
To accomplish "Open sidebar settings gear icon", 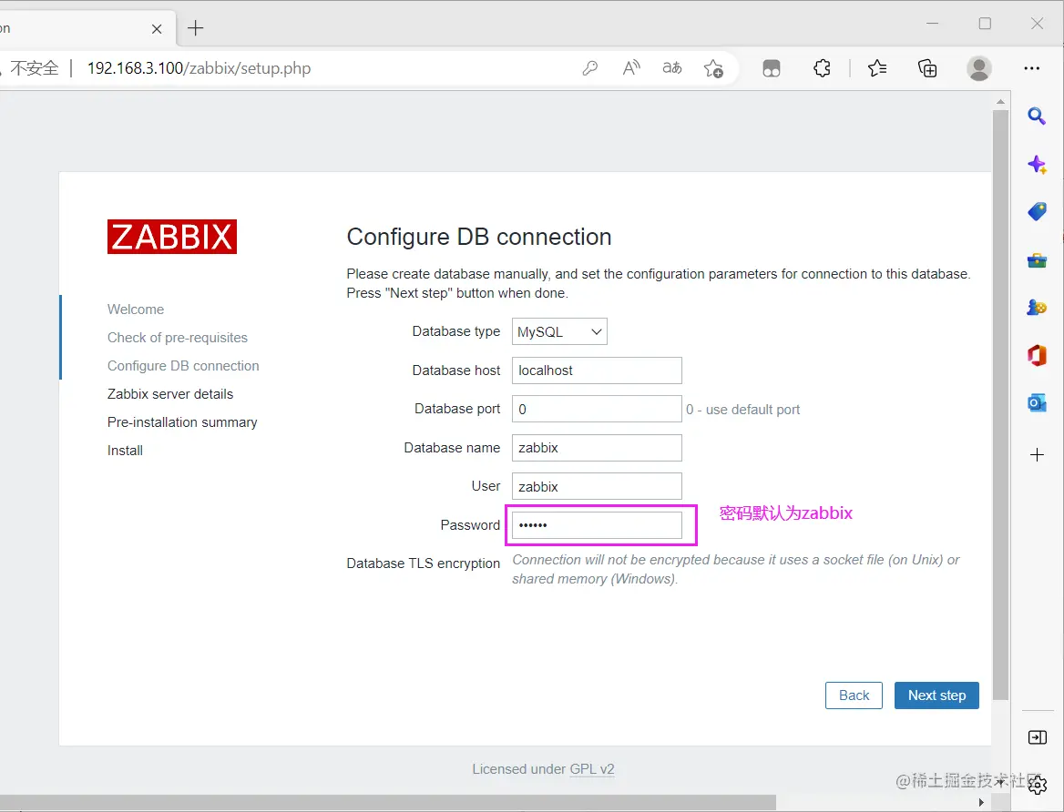I will 1038,786.
